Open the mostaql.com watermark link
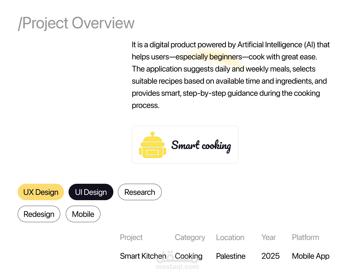This screenshot has height=276, width=355. tap(177, 267)
